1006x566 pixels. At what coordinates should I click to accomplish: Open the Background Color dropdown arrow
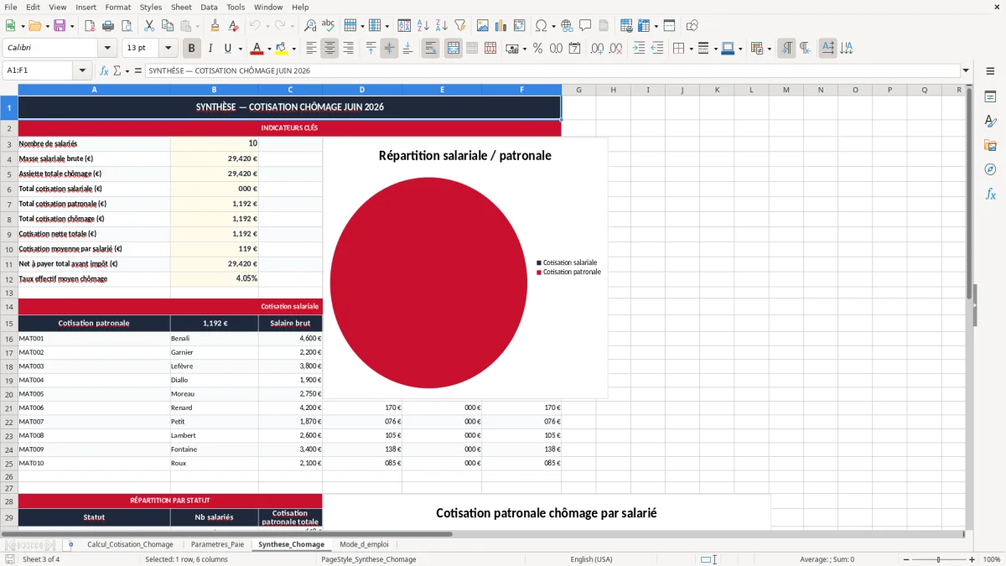coord(293,49)
